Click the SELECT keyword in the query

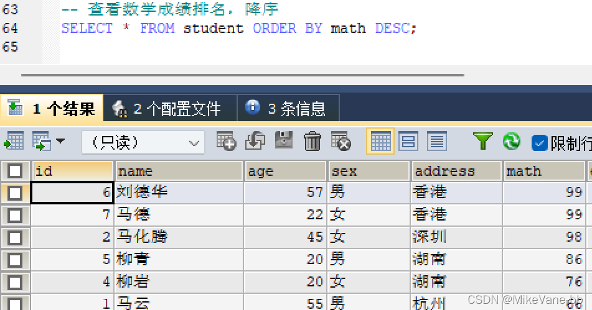[87, 28]
